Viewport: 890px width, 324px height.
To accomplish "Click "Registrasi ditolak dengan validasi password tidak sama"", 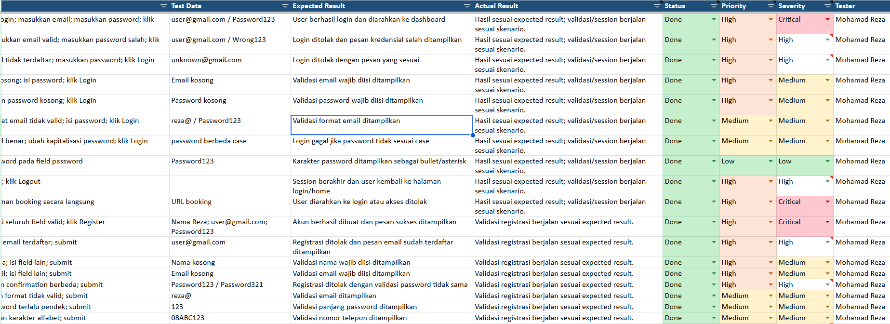I will (382, 285).
